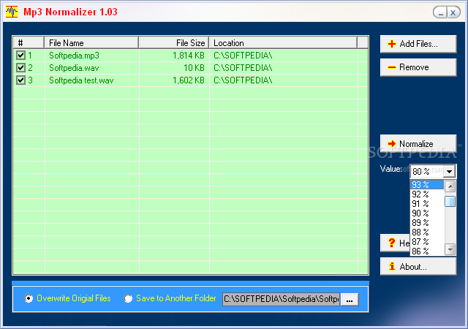Select the Softpedia.wav file name

74,68
